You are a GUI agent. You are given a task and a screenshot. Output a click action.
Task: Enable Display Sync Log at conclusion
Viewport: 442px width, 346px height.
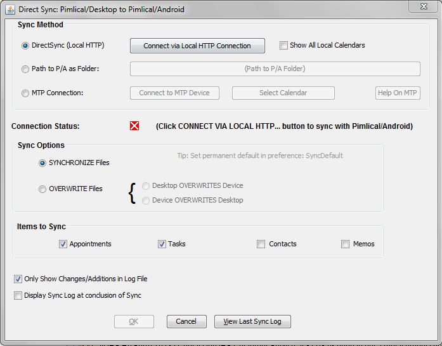(x=18, y=295)
